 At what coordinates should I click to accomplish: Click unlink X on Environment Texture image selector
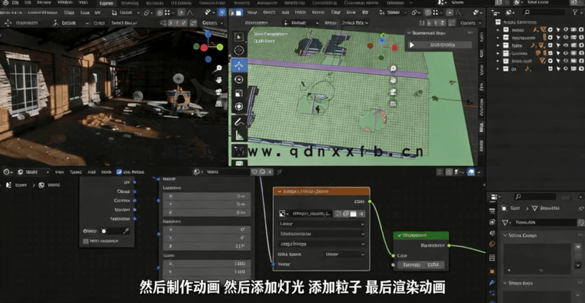click(361, 214)
